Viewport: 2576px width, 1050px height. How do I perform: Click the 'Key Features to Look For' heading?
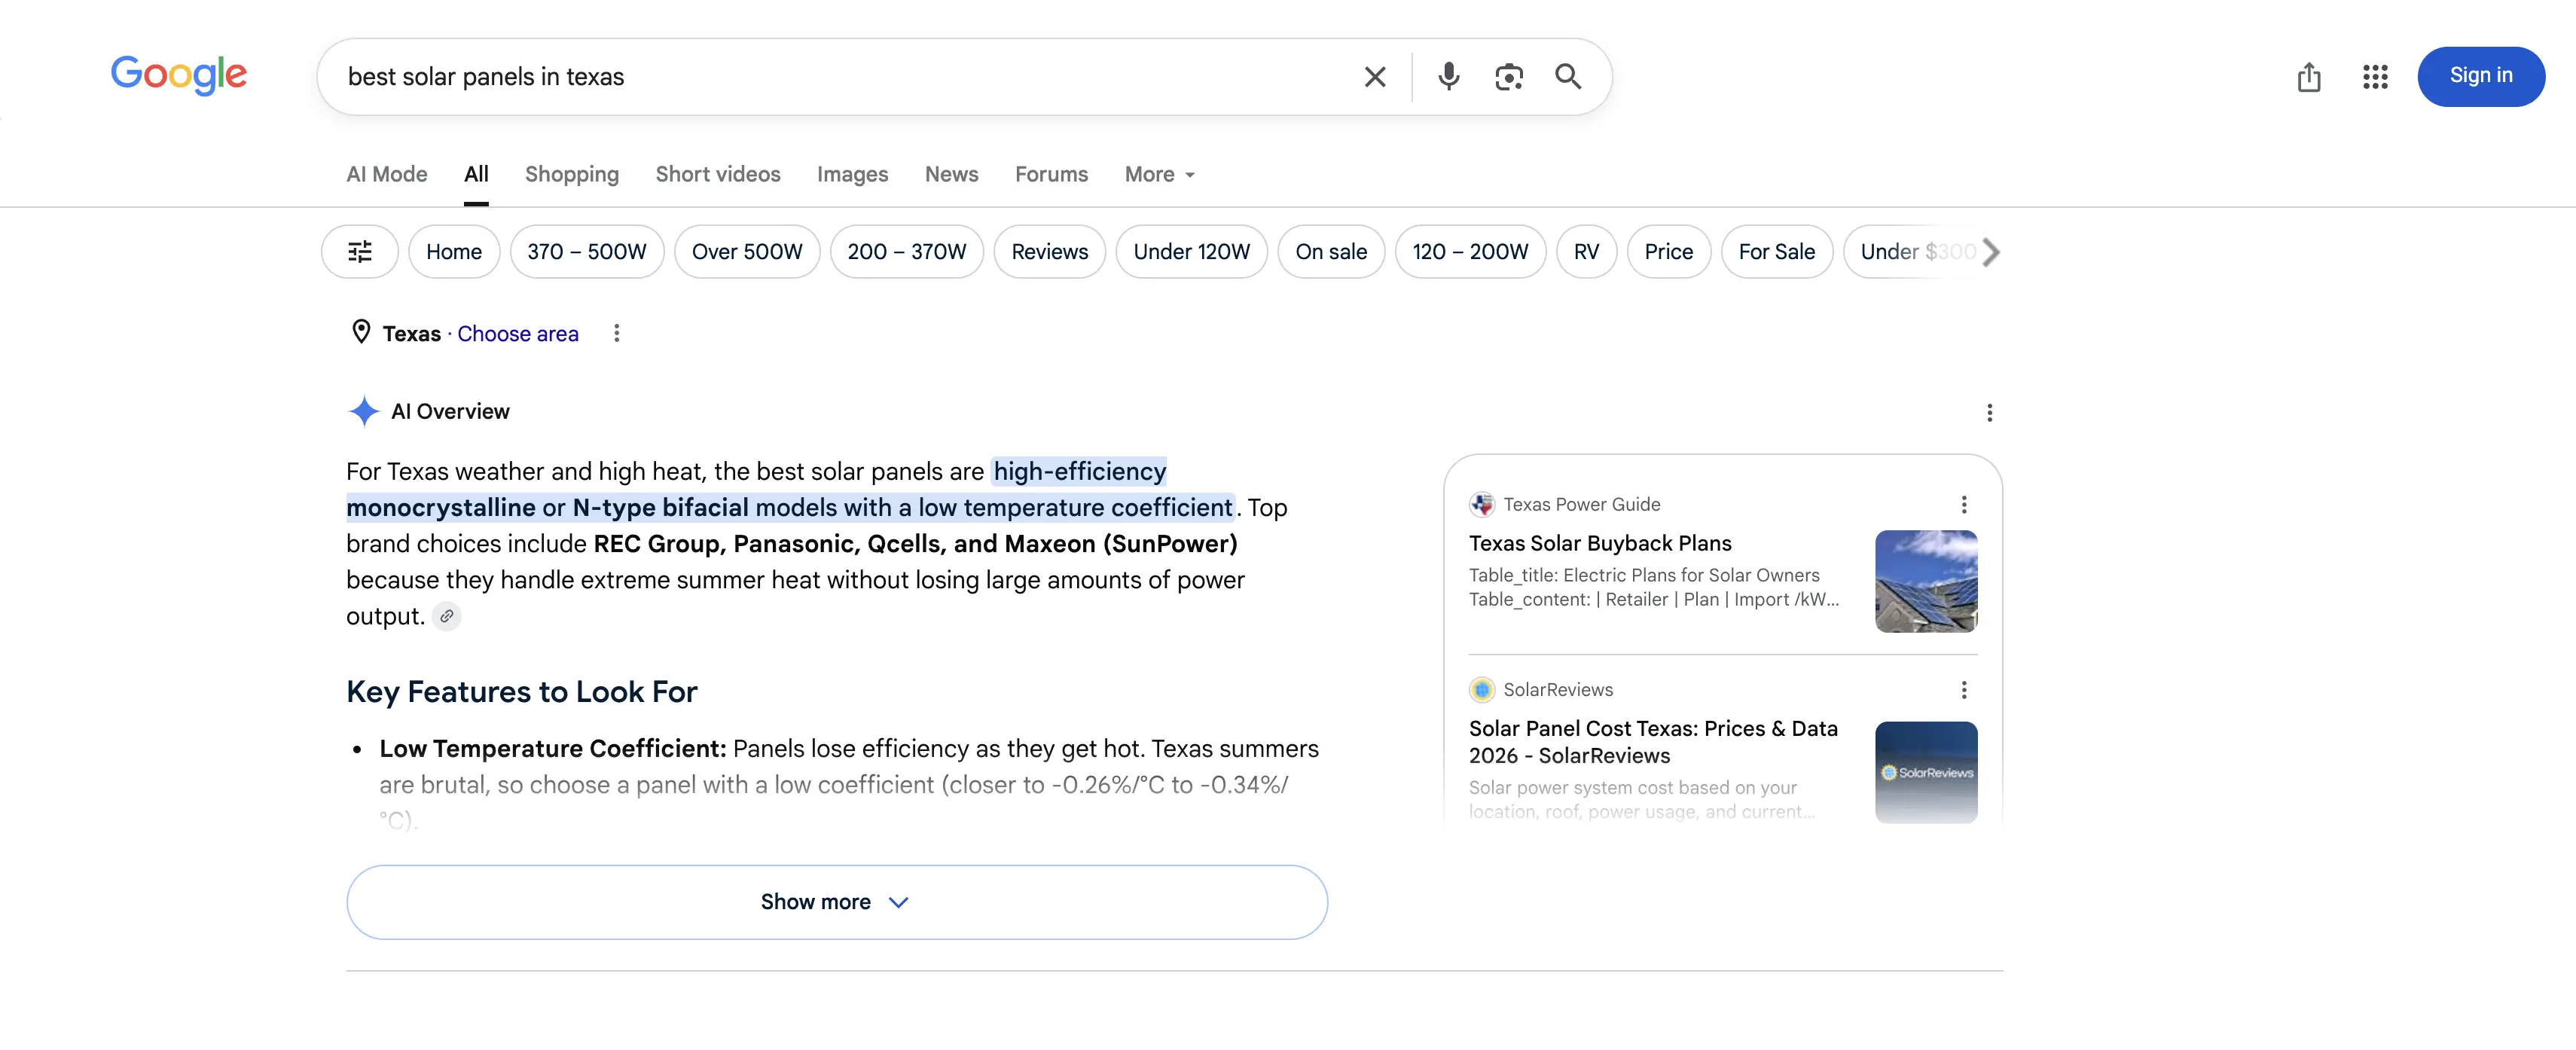tap(521, 692)
